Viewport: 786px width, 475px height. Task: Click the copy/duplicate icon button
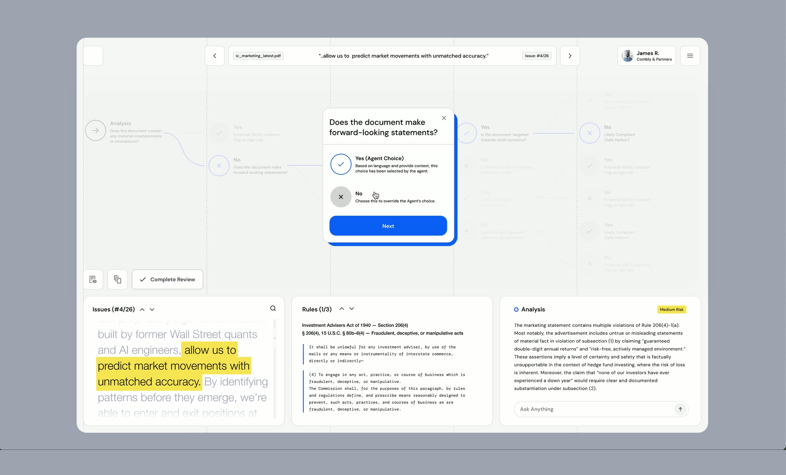pos(117,279)
